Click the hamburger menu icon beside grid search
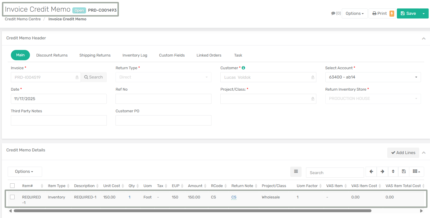Viewport: 430px width, 218px height. click(x=296, y=171)
